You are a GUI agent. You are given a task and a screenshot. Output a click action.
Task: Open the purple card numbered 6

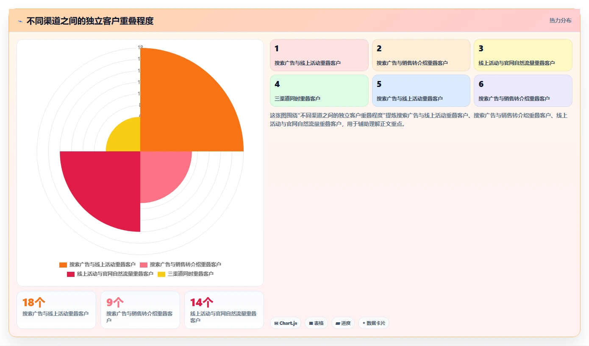tap(523, 91)
